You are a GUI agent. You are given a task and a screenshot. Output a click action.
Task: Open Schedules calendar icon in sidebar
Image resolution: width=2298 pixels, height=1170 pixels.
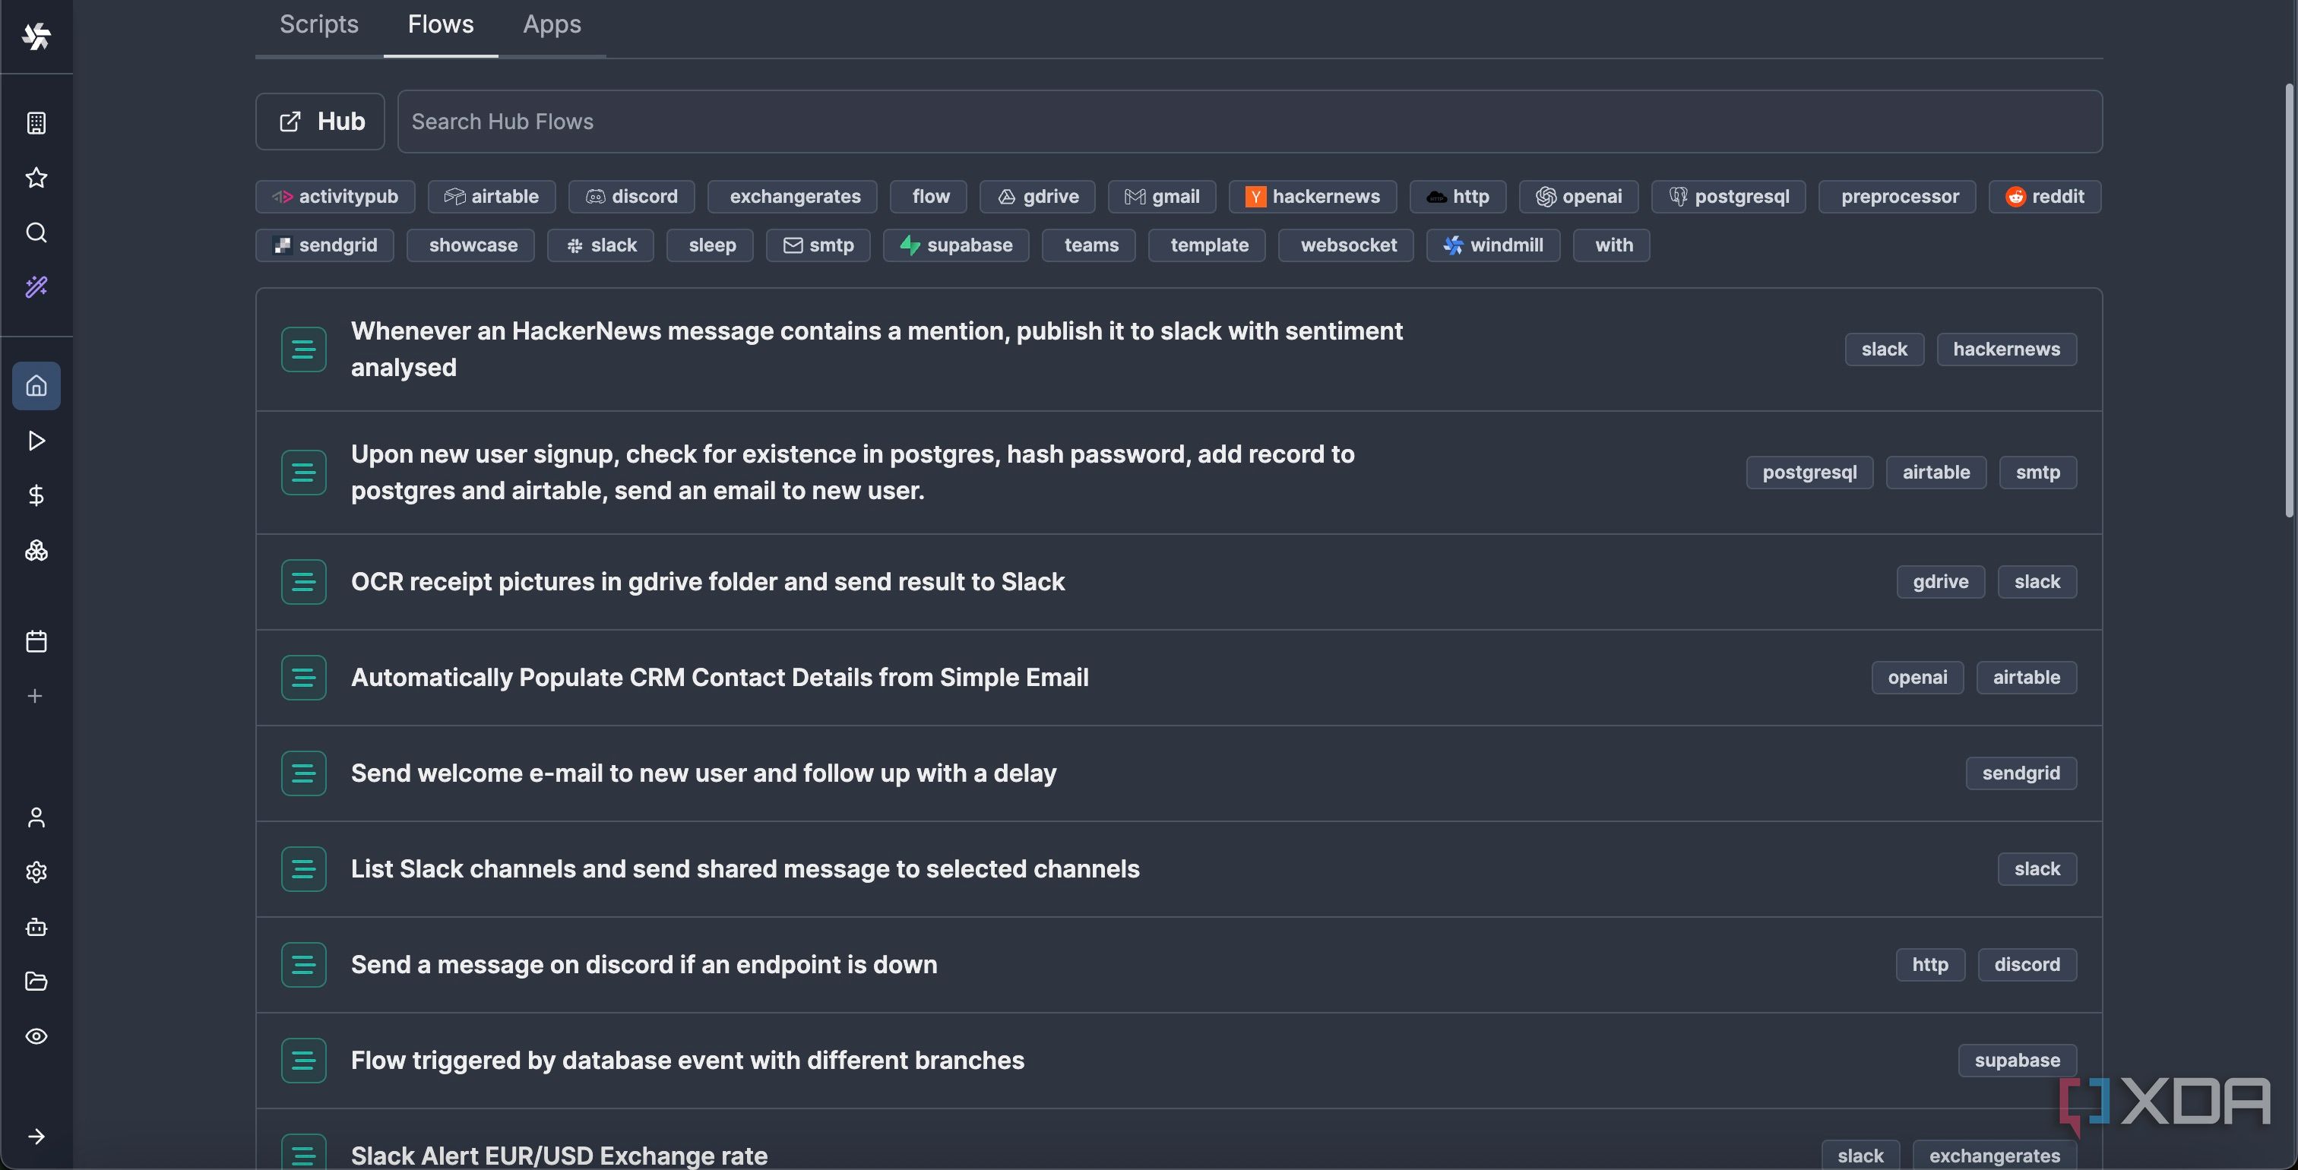pos(36,641)
